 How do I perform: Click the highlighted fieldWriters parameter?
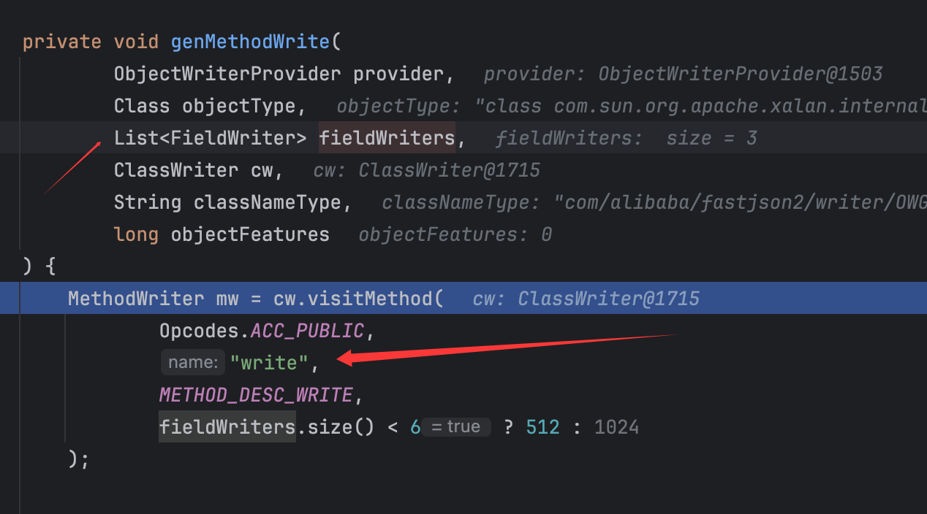(x=387, y=138)
